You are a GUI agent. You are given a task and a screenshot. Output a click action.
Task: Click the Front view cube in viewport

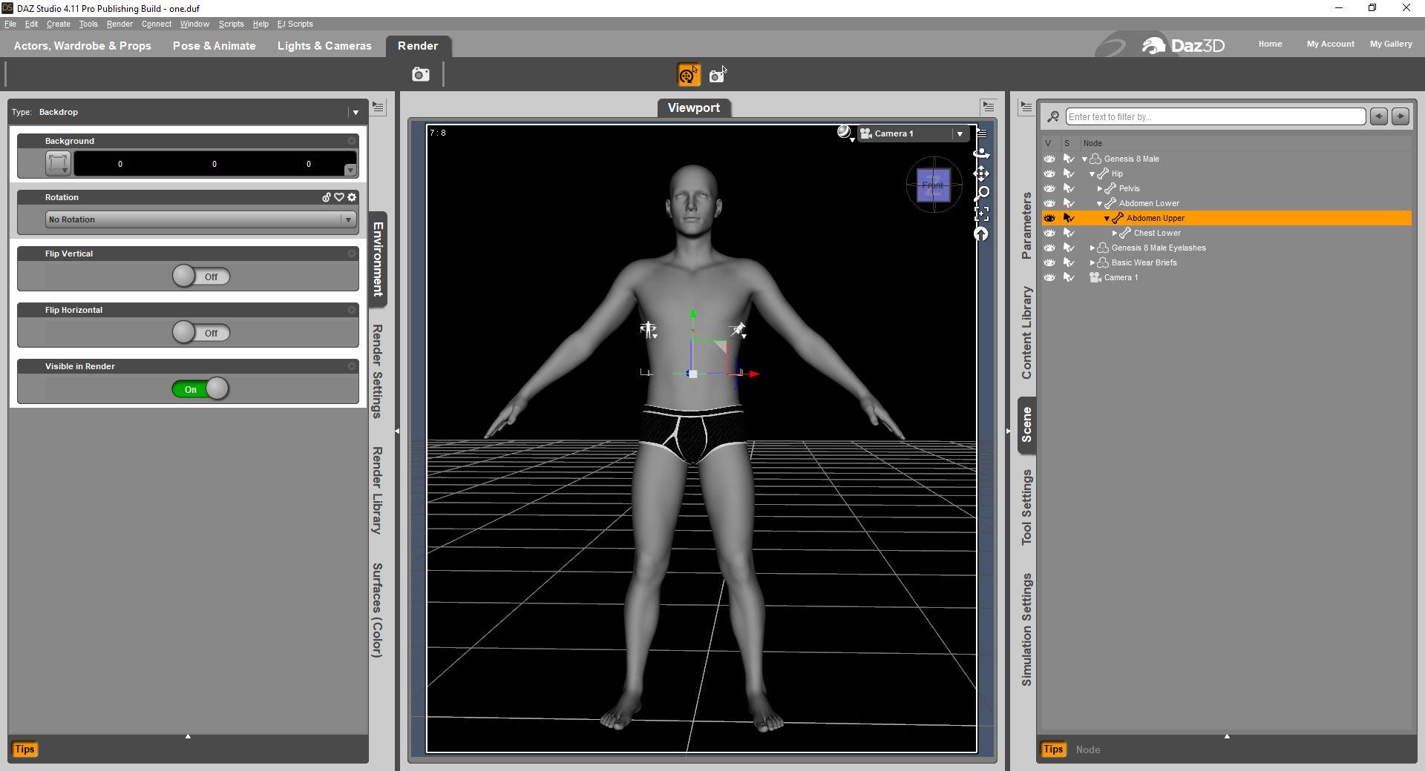[933, 185]
